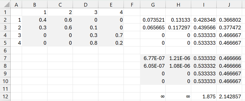This screenshot has height=101, width=245.
Task: Click cell D1 containing label 3
Action: [x=85, y=12]
